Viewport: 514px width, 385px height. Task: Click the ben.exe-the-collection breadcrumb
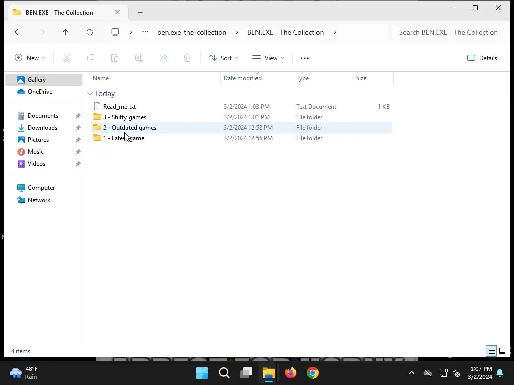tap(192, 32)
